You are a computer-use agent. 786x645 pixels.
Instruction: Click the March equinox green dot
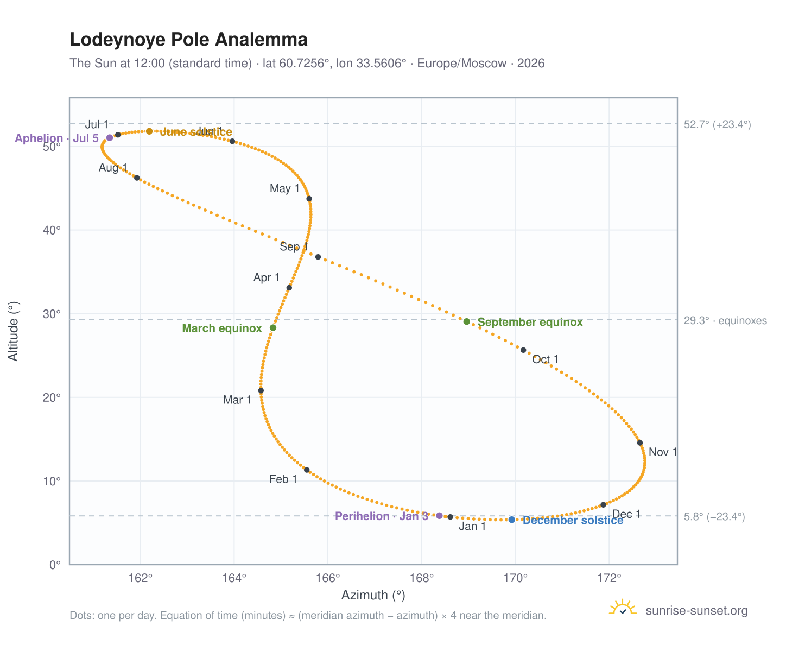(273, 328)
